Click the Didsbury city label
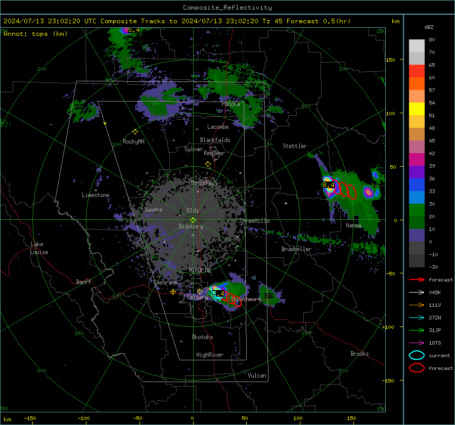This screenshot has width=455, height=425. click(191, 226)
